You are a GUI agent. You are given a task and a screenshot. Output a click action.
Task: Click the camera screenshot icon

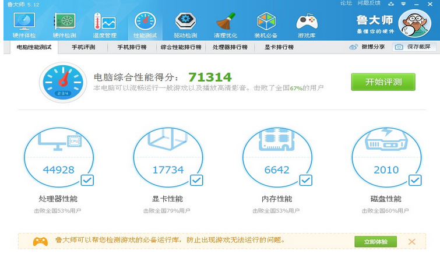pos(399,47)
